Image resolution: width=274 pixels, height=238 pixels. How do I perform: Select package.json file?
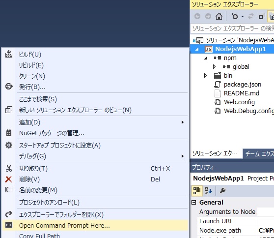click(x=243, y=85)
